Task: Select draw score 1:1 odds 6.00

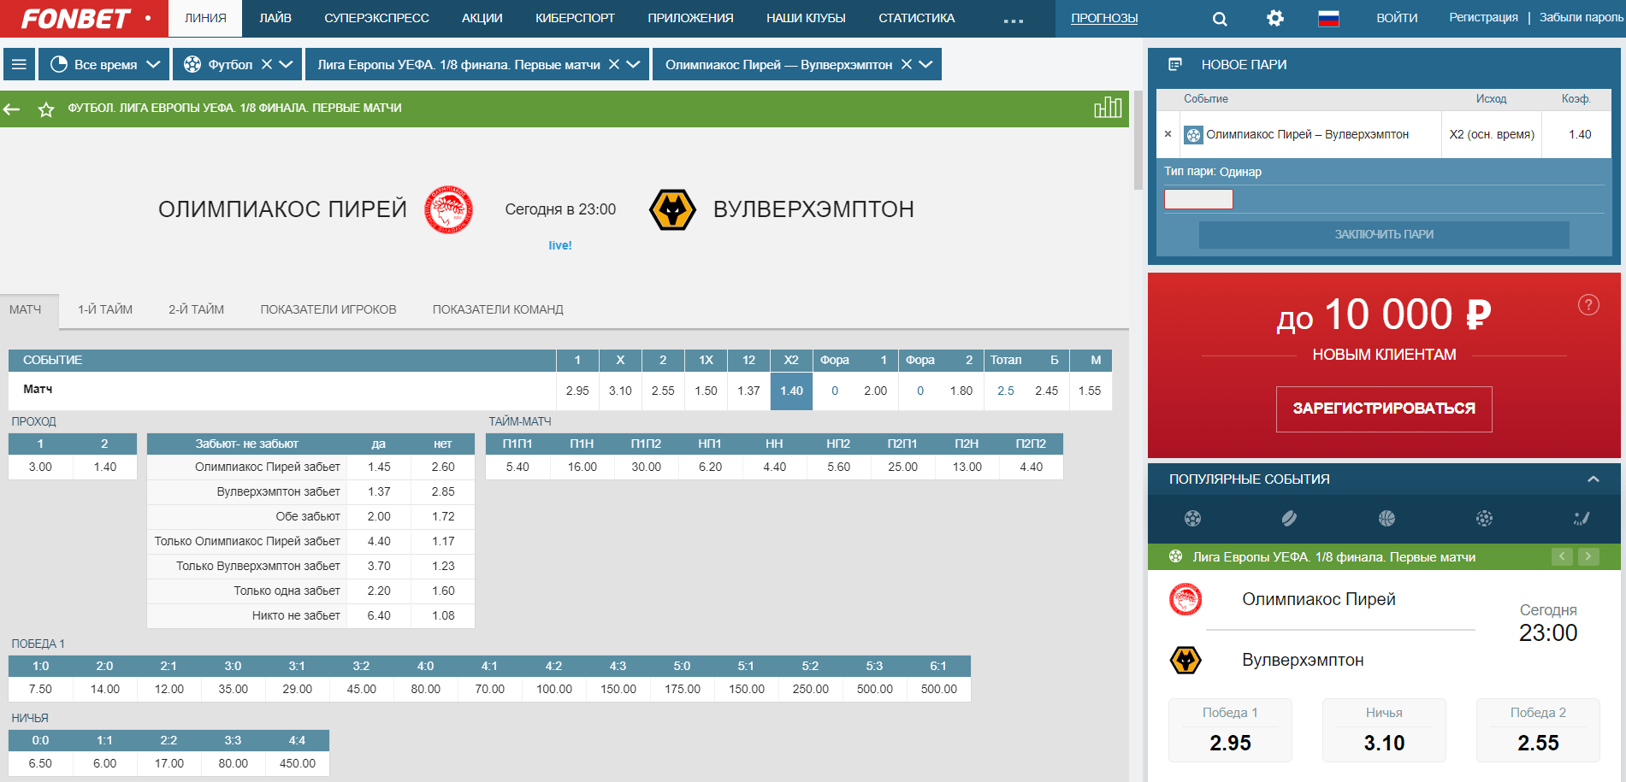Action: point(104,763)
